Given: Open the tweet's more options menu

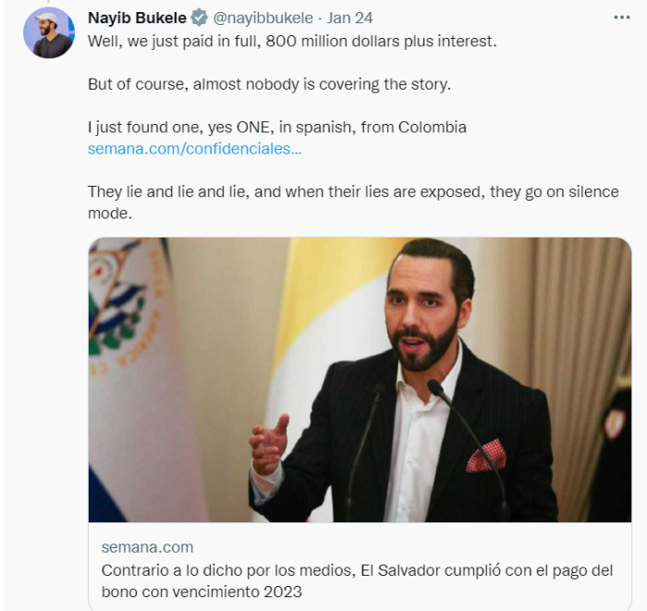Looking at the screenshot, I should tap(622, 18).
